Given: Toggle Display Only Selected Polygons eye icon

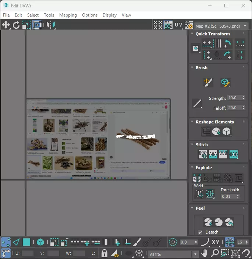Looking at the screenshot, I should point(115,253).
